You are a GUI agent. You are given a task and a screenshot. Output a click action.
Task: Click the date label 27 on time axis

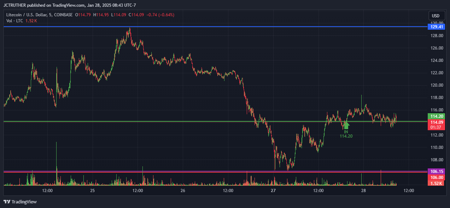pyautogui.click(x=273, y=191)
